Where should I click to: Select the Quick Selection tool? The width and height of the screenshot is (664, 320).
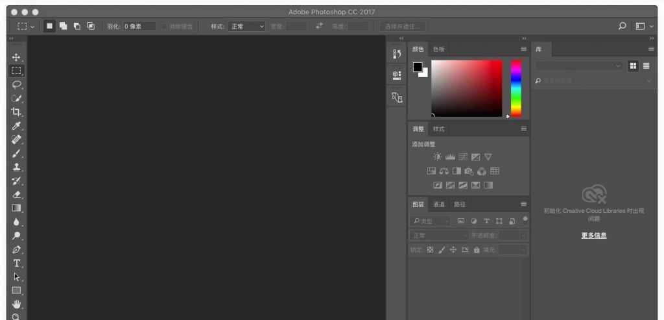tap(16, 99)
